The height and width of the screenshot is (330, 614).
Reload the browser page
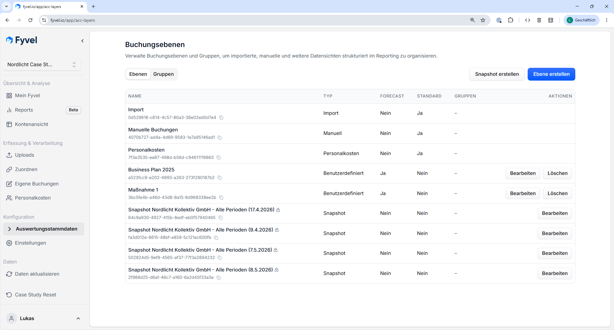coord(30,20)
